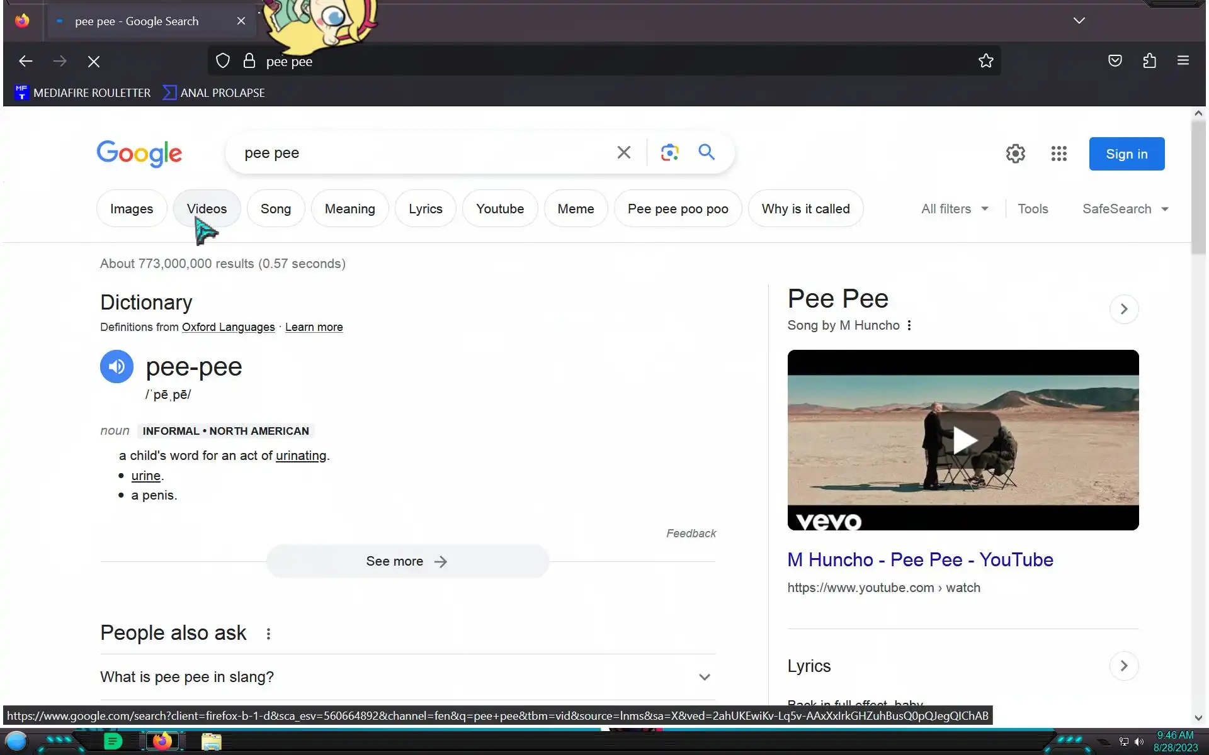Open Firefox hamburger application menu
The width and height of the screenshot is (1209, 755).
tap(1183, 61)
